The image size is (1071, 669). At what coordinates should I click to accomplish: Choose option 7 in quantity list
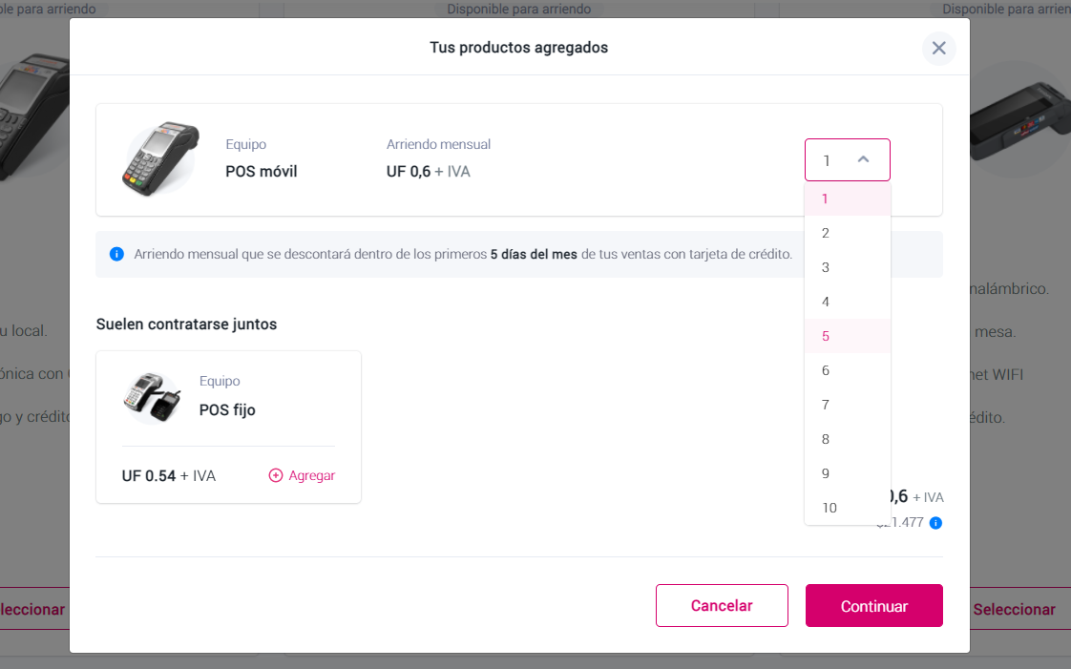(x=848, y=405)
